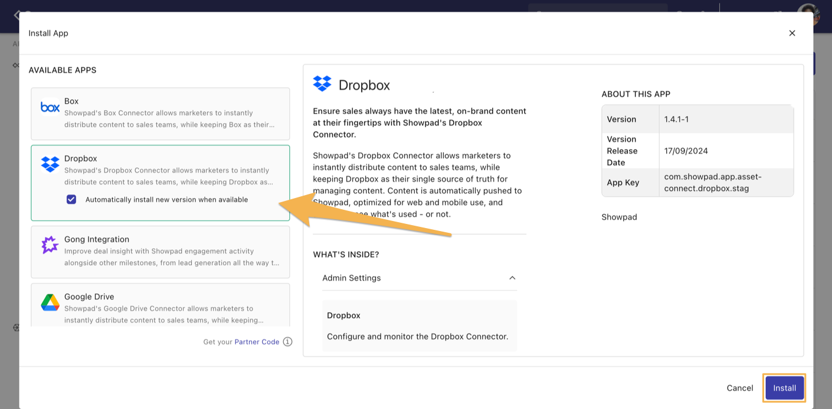Click the Dropbox icon in the apps list
This screenshot has width=832, height=409.
click(x=50, y=165)
